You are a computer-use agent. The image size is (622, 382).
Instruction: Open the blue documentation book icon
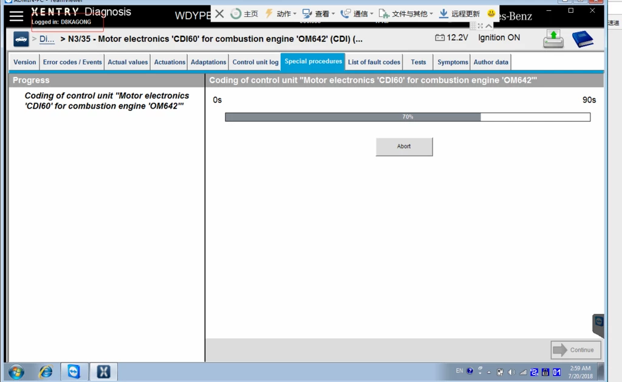click(x=583, y=38)
